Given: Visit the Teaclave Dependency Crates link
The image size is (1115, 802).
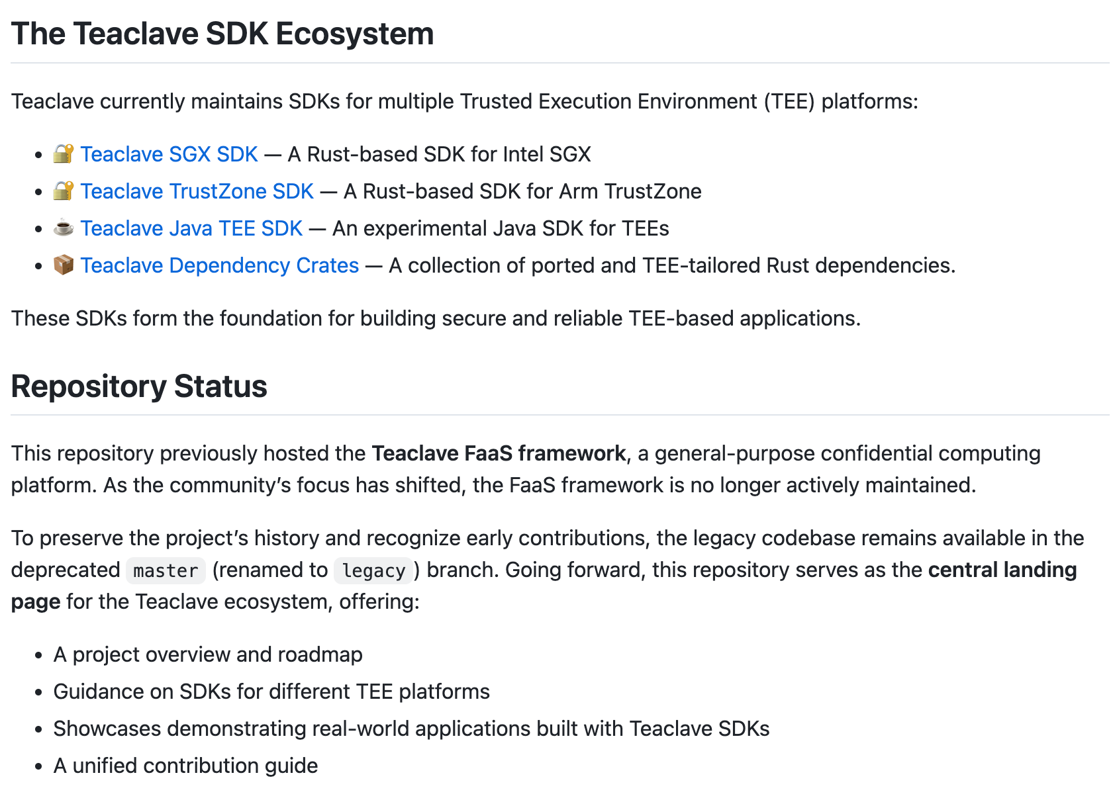Looking at the screenshot, I should click(x=219, y=265).
